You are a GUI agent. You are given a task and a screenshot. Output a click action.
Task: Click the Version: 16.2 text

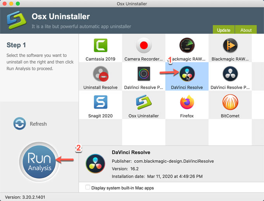coord(125,169)
